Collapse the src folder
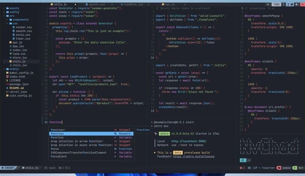The height and width of the screenshot is (176, 305). click(12, 16)
